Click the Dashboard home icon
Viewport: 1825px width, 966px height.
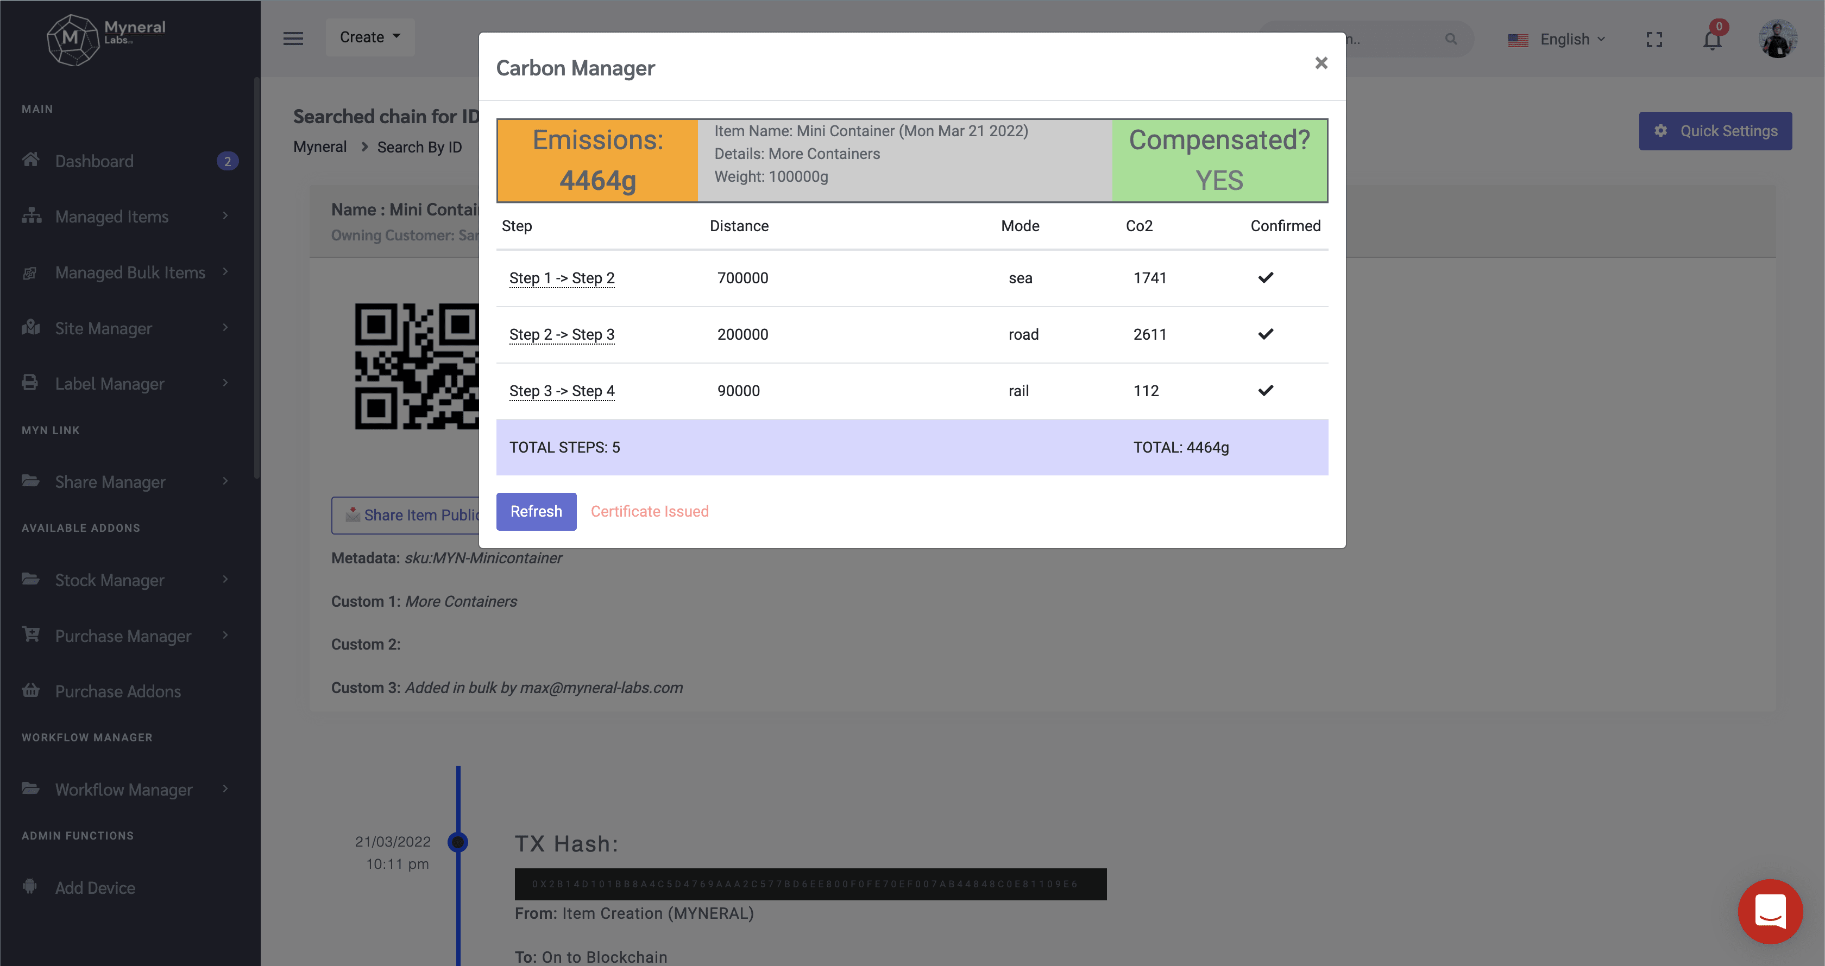tap(30, 159)
